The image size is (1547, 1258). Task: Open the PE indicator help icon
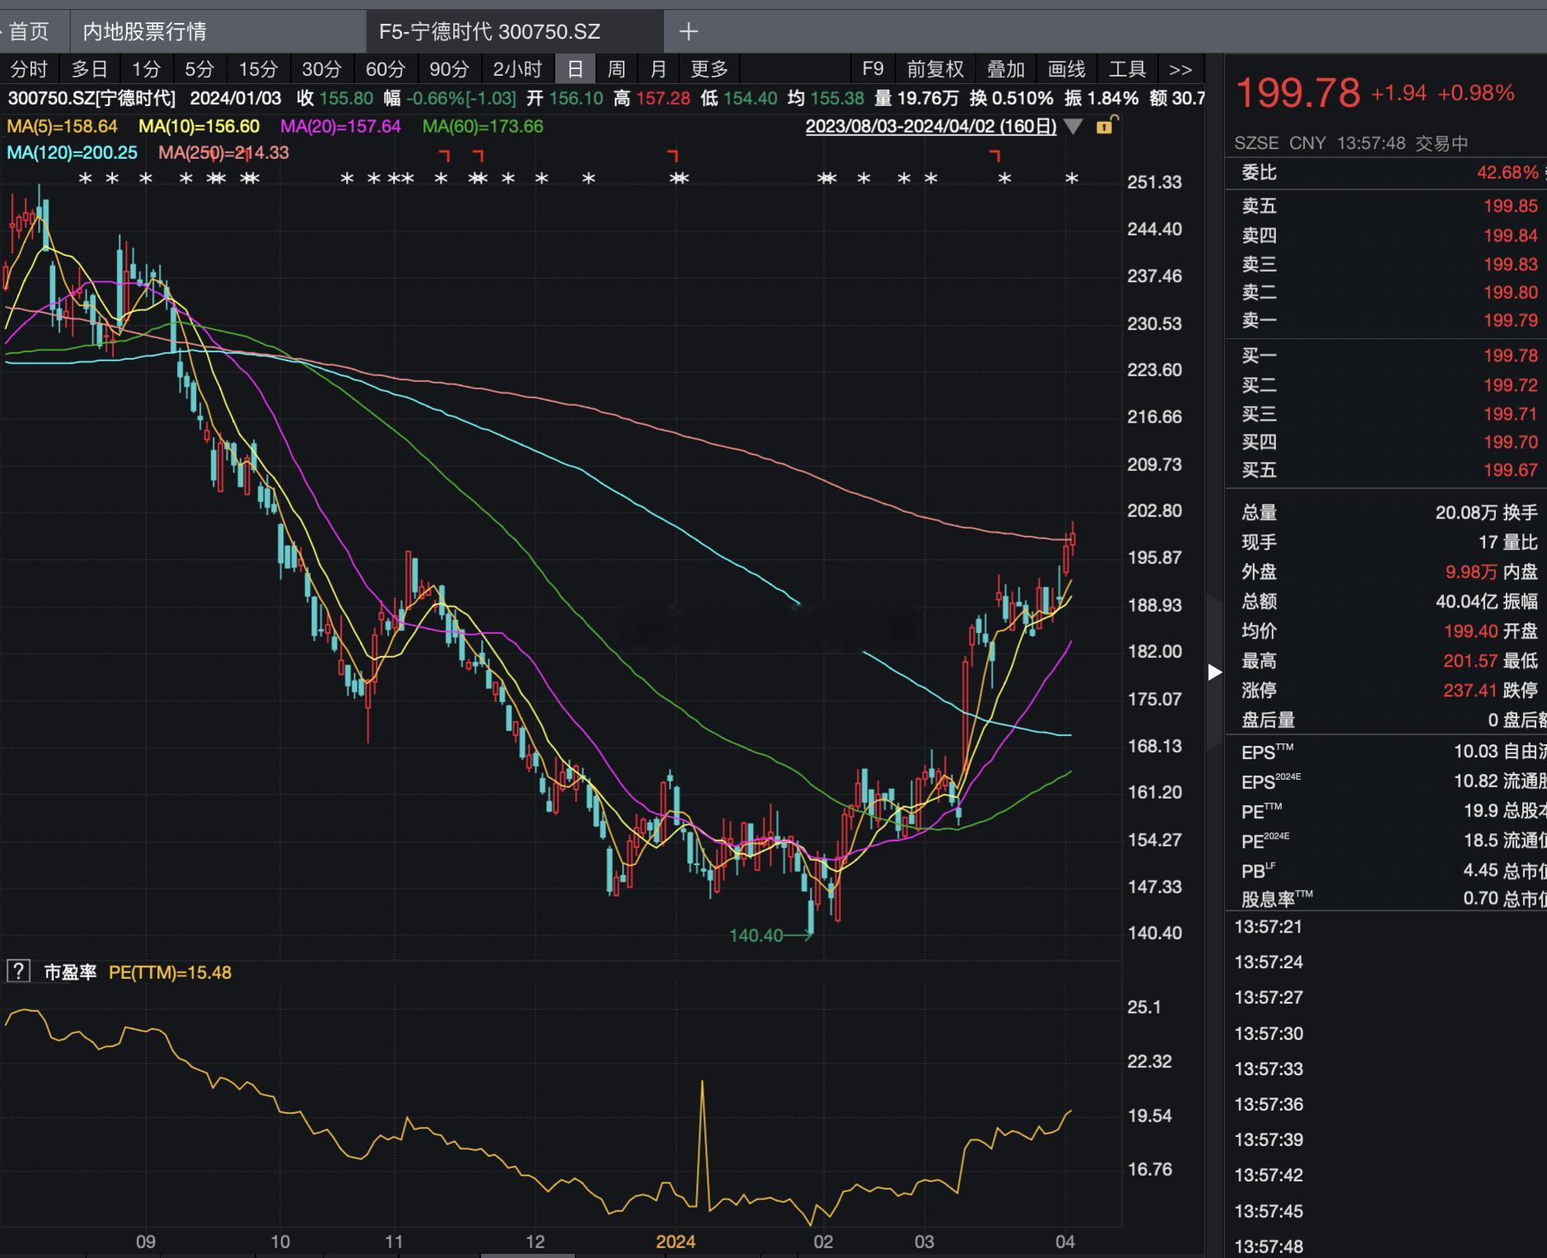point(18,971)
